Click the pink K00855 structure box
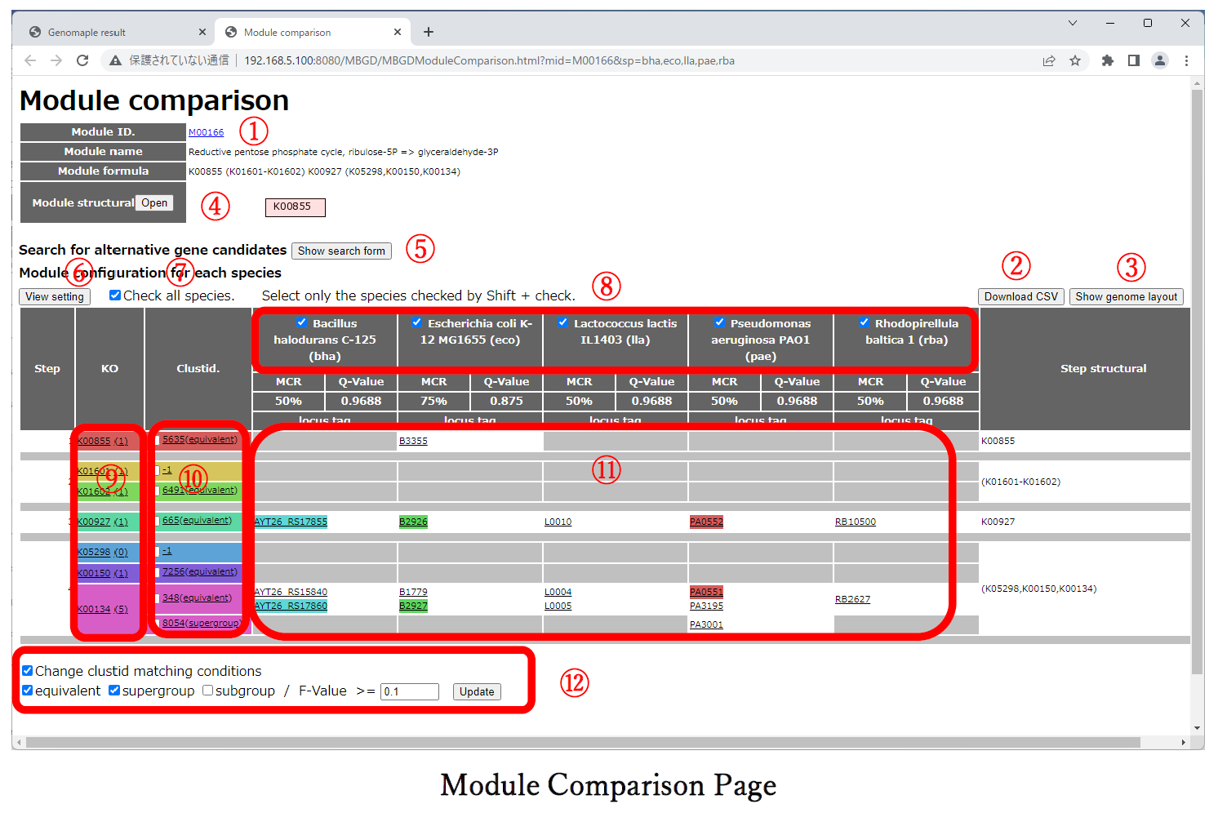 tap(295, 207)
